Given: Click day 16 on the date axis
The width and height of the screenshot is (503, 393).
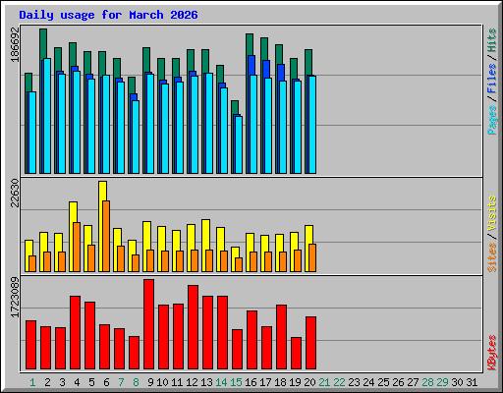Looking at the screenshot, I should point(251,382).
